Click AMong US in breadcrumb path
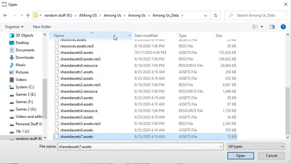291x164 pixels. pos(88,15)
